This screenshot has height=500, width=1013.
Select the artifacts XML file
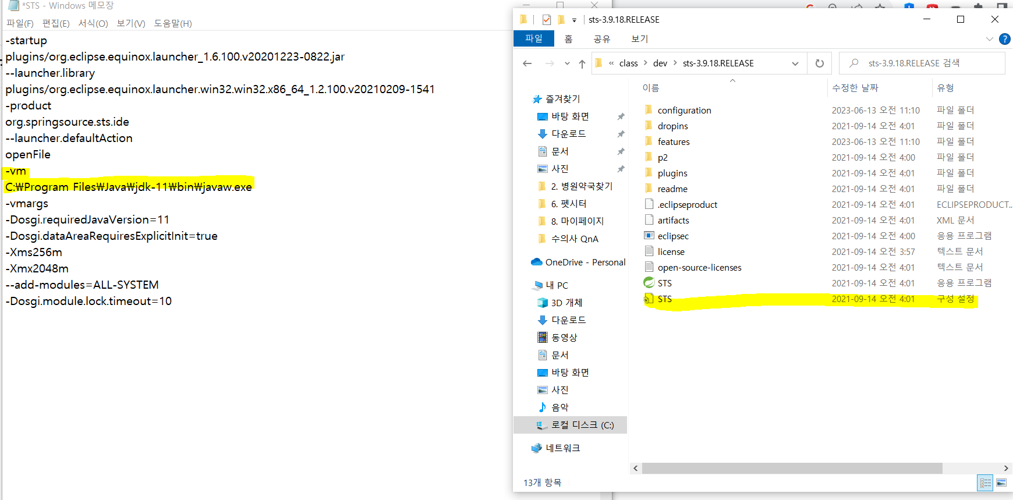(673, 221)
